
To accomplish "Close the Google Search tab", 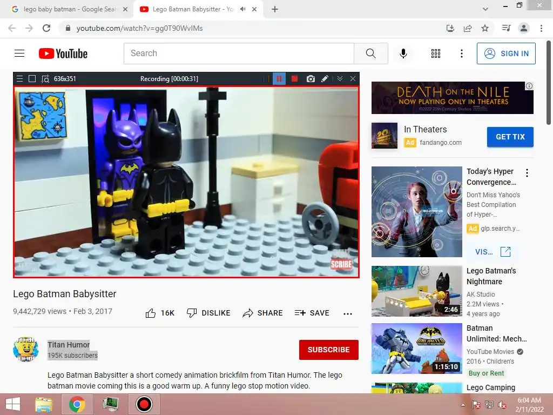I will pyautogui.click(x=125, y=9).
